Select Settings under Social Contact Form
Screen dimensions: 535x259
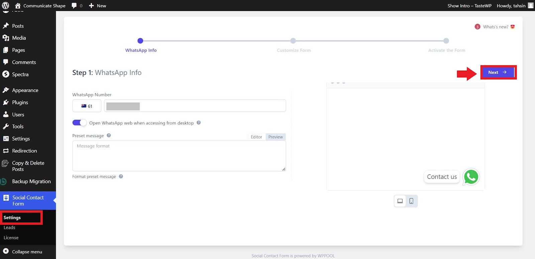[x=12, y=218]
